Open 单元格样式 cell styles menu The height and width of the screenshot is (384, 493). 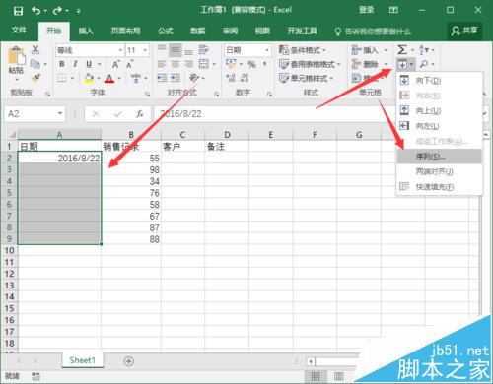pyautogui.click(x=306, y=78)
